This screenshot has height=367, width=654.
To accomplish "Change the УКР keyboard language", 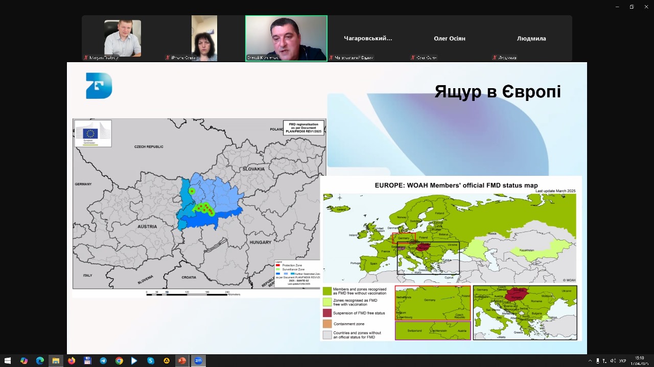I will point(623,360).
